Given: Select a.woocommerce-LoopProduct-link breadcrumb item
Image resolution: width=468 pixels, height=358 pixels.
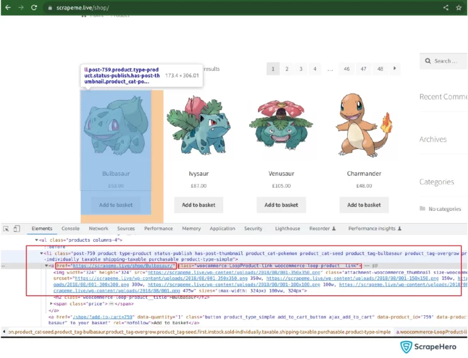Looking at the screenshot, I should coord(432,332).
